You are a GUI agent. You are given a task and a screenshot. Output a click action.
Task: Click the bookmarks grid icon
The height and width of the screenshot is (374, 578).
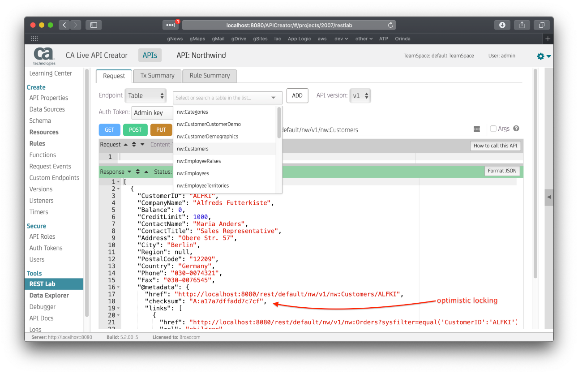[x=34, y=39]
